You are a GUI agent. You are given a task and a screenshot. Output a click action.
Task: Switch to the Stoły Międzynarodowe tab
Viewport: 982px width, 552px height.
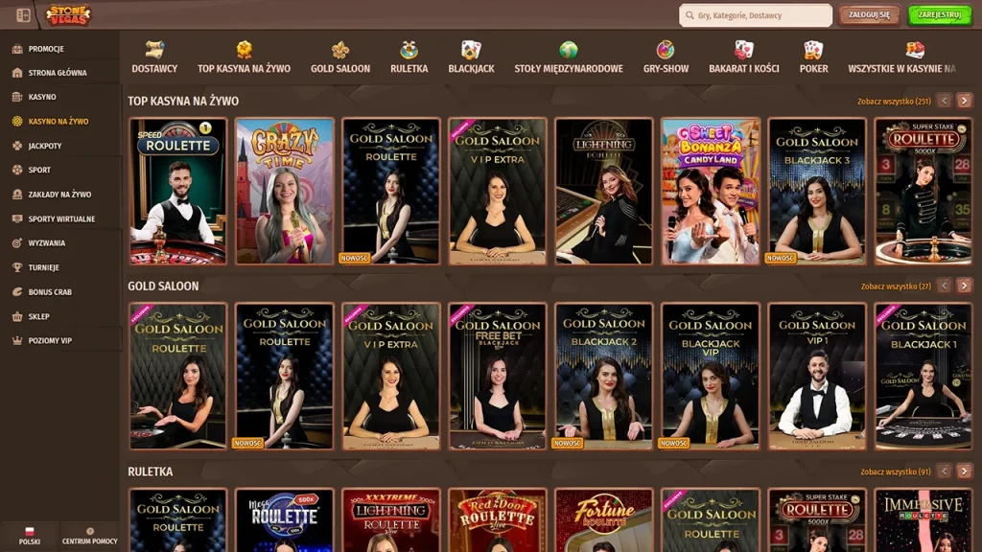coord(569,57)
